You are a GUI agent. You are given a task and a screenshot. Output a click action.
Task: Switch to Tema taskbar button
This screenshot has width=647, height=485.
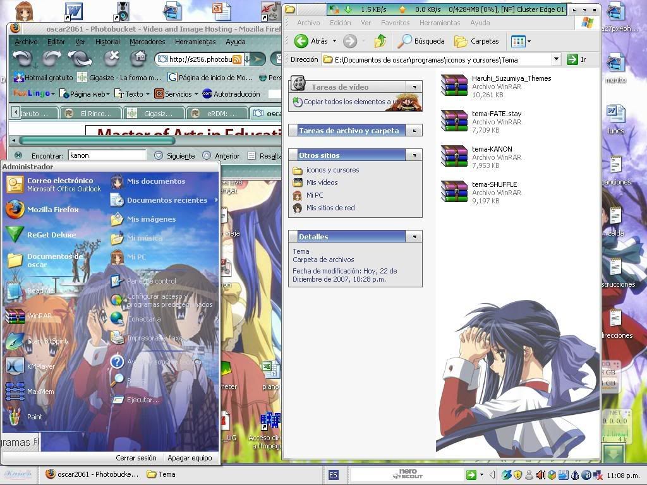click(162, 474)
